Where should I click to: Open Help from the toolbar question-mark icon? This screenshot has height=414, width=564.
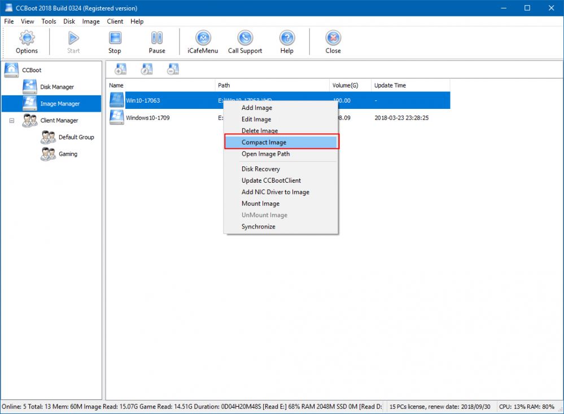tap(287, 42)
